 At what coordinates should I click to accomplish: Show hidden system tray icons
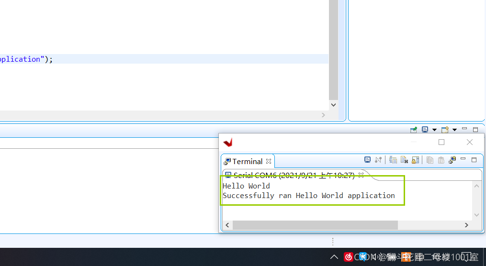334,257
